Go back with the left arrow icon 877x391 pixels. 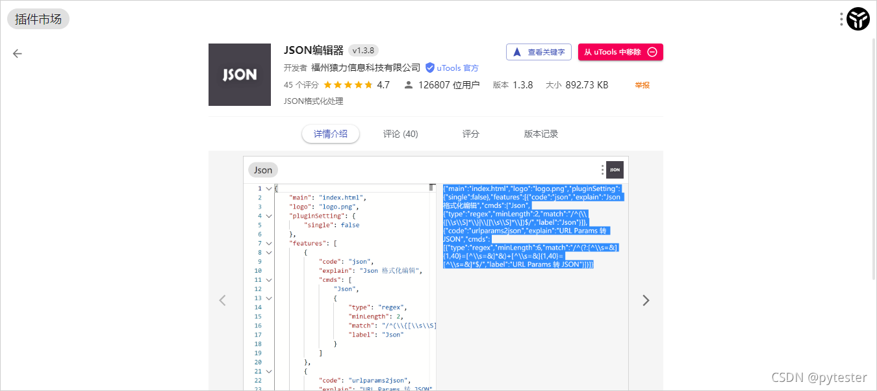(x=18, y=54)
